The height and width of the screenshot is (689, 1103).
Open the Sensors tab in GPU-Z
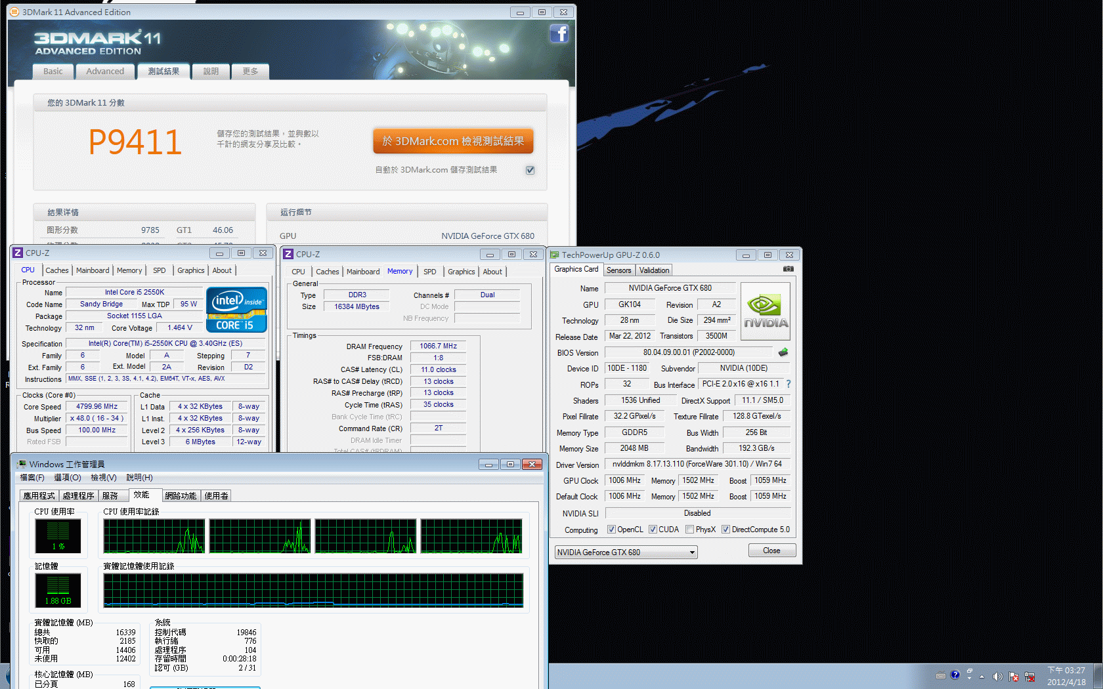pyautogui.click(x=618, y=270)
